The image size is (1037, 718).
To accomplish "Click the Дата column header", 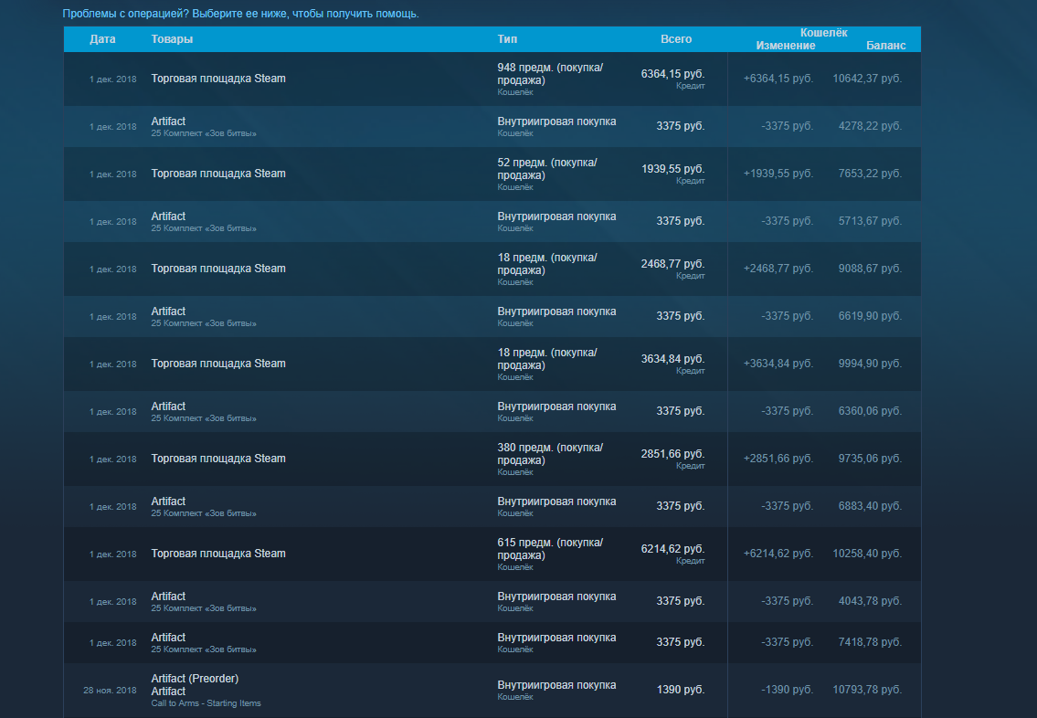I will pyautogui.click(x=102, y=39).
